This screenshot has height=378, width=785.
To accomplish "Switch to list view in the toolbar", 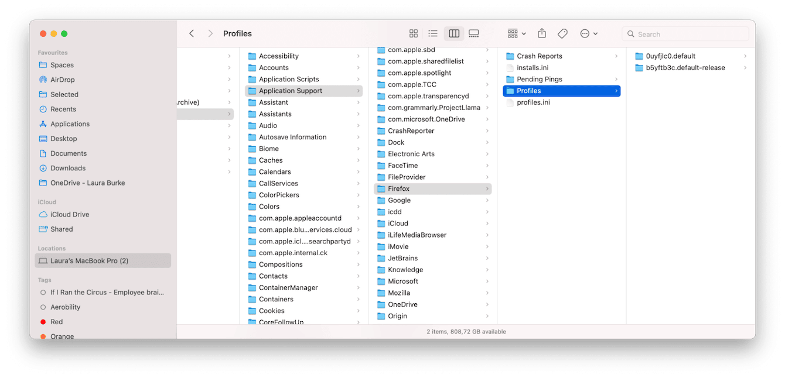I will [x=433, y=33].
